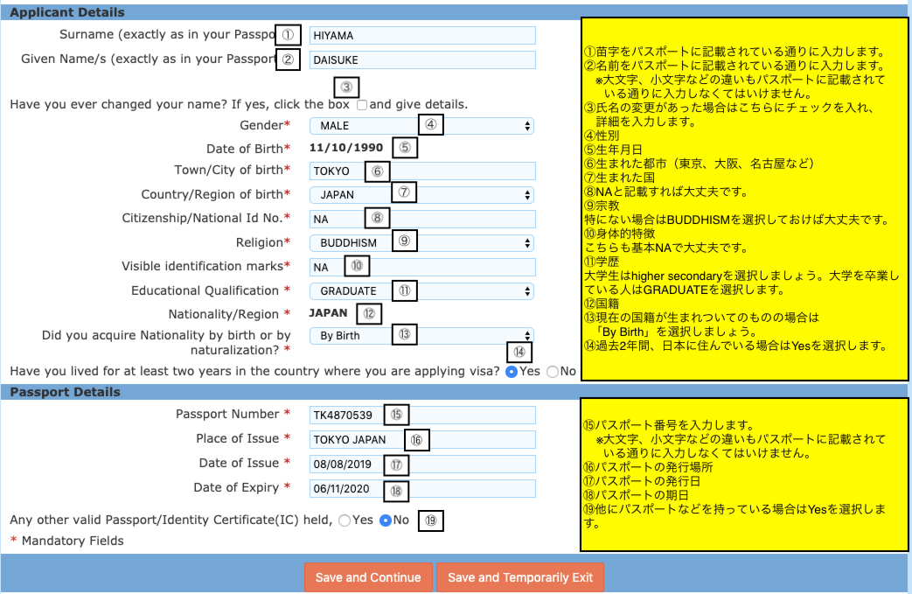The height and width of the screenshot is (594, 912).
Task: Open the Gender dropdown
Action: [421, 126]
